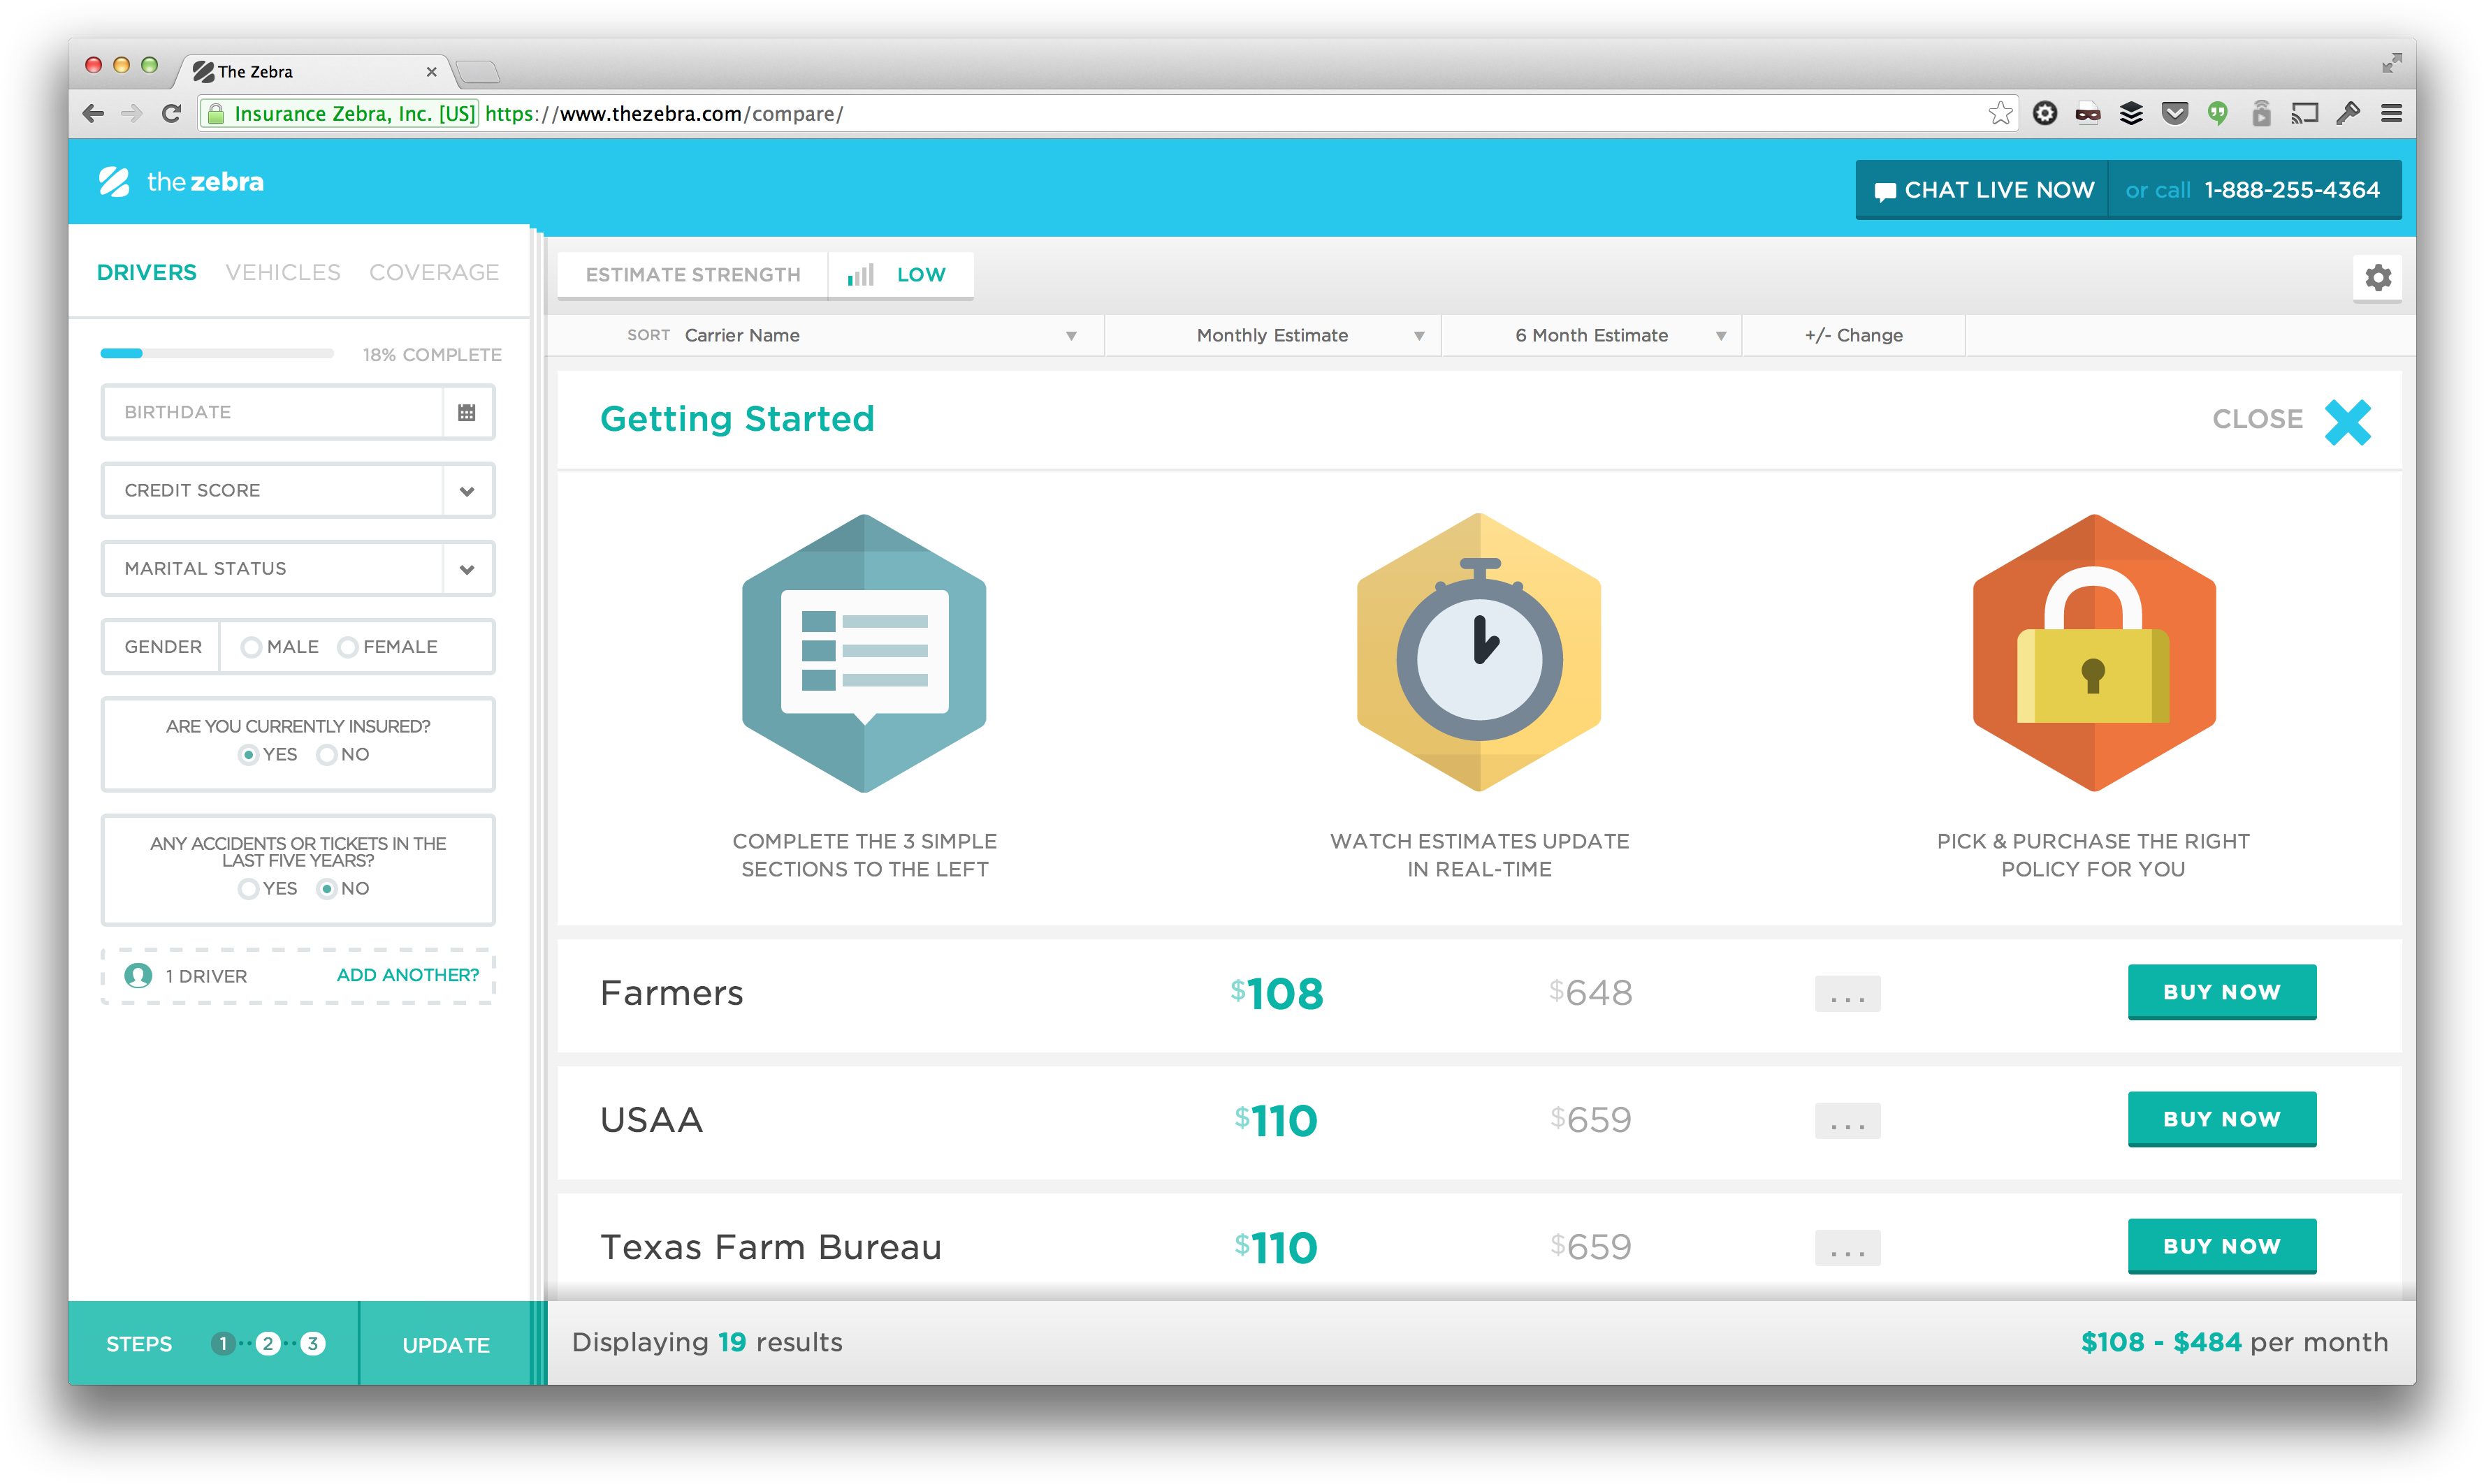The image size is (2484, 1484).
Task: Switch to the Coverage tab
Action: point(434,272)
